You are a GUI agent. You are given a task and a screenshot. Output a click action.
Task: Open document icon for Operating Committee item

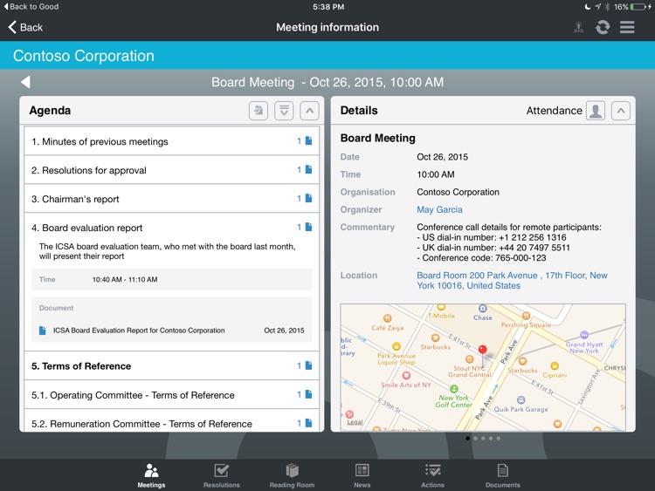[x=308, y=394]
